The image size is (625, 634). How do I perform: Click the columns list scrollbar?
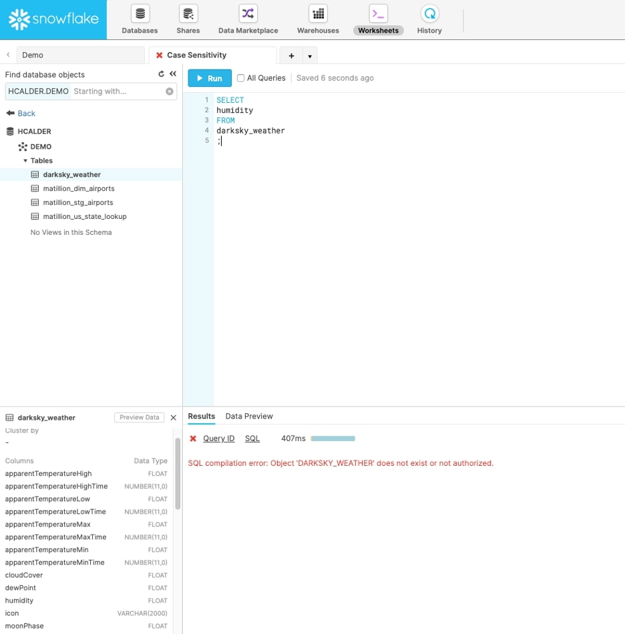click(178, 473)
